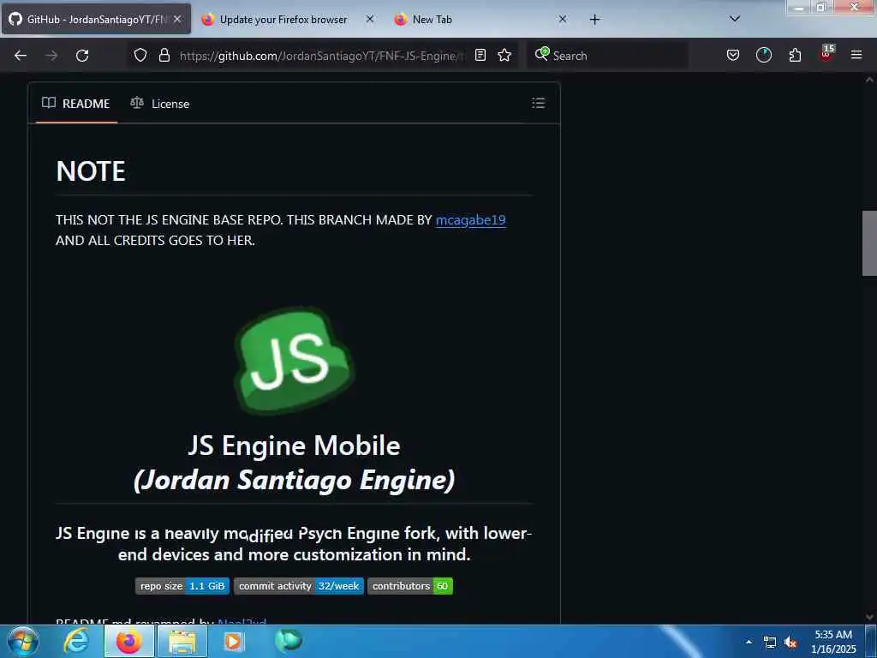Image resolution: width=877 pixels, height=658 pixels.
Task: Click the NOTE heading text
Action: tap(91, 171)
